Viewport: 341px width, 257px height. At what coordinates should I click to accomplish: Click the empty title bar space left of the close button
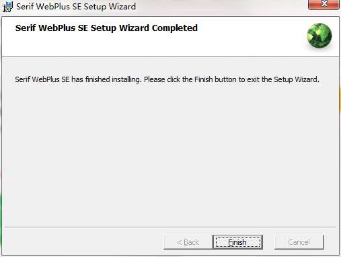click(x=222, y=7)
